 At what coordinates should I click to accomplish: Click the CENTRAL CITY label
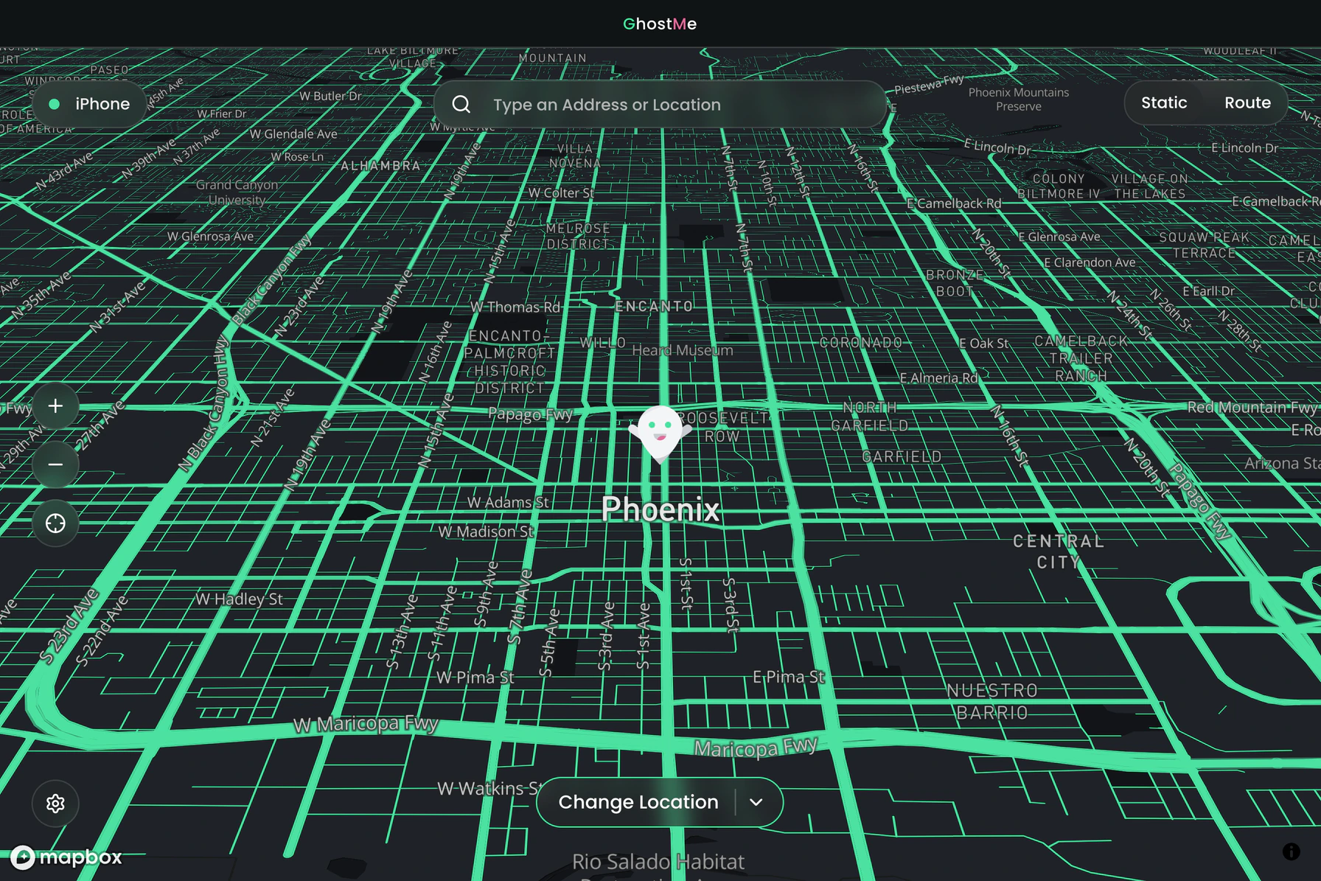pyautogui.click(x=1059, y=551)
